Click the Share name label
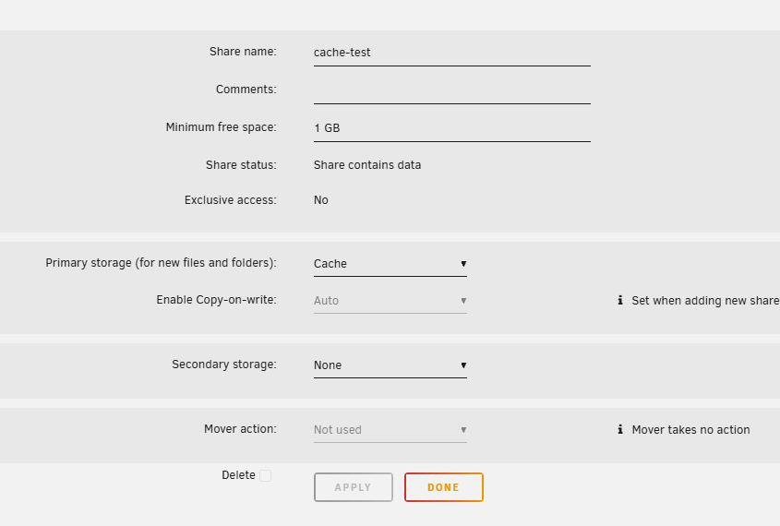Viewport: 780px width, 526px height. [x=243, y=52]
